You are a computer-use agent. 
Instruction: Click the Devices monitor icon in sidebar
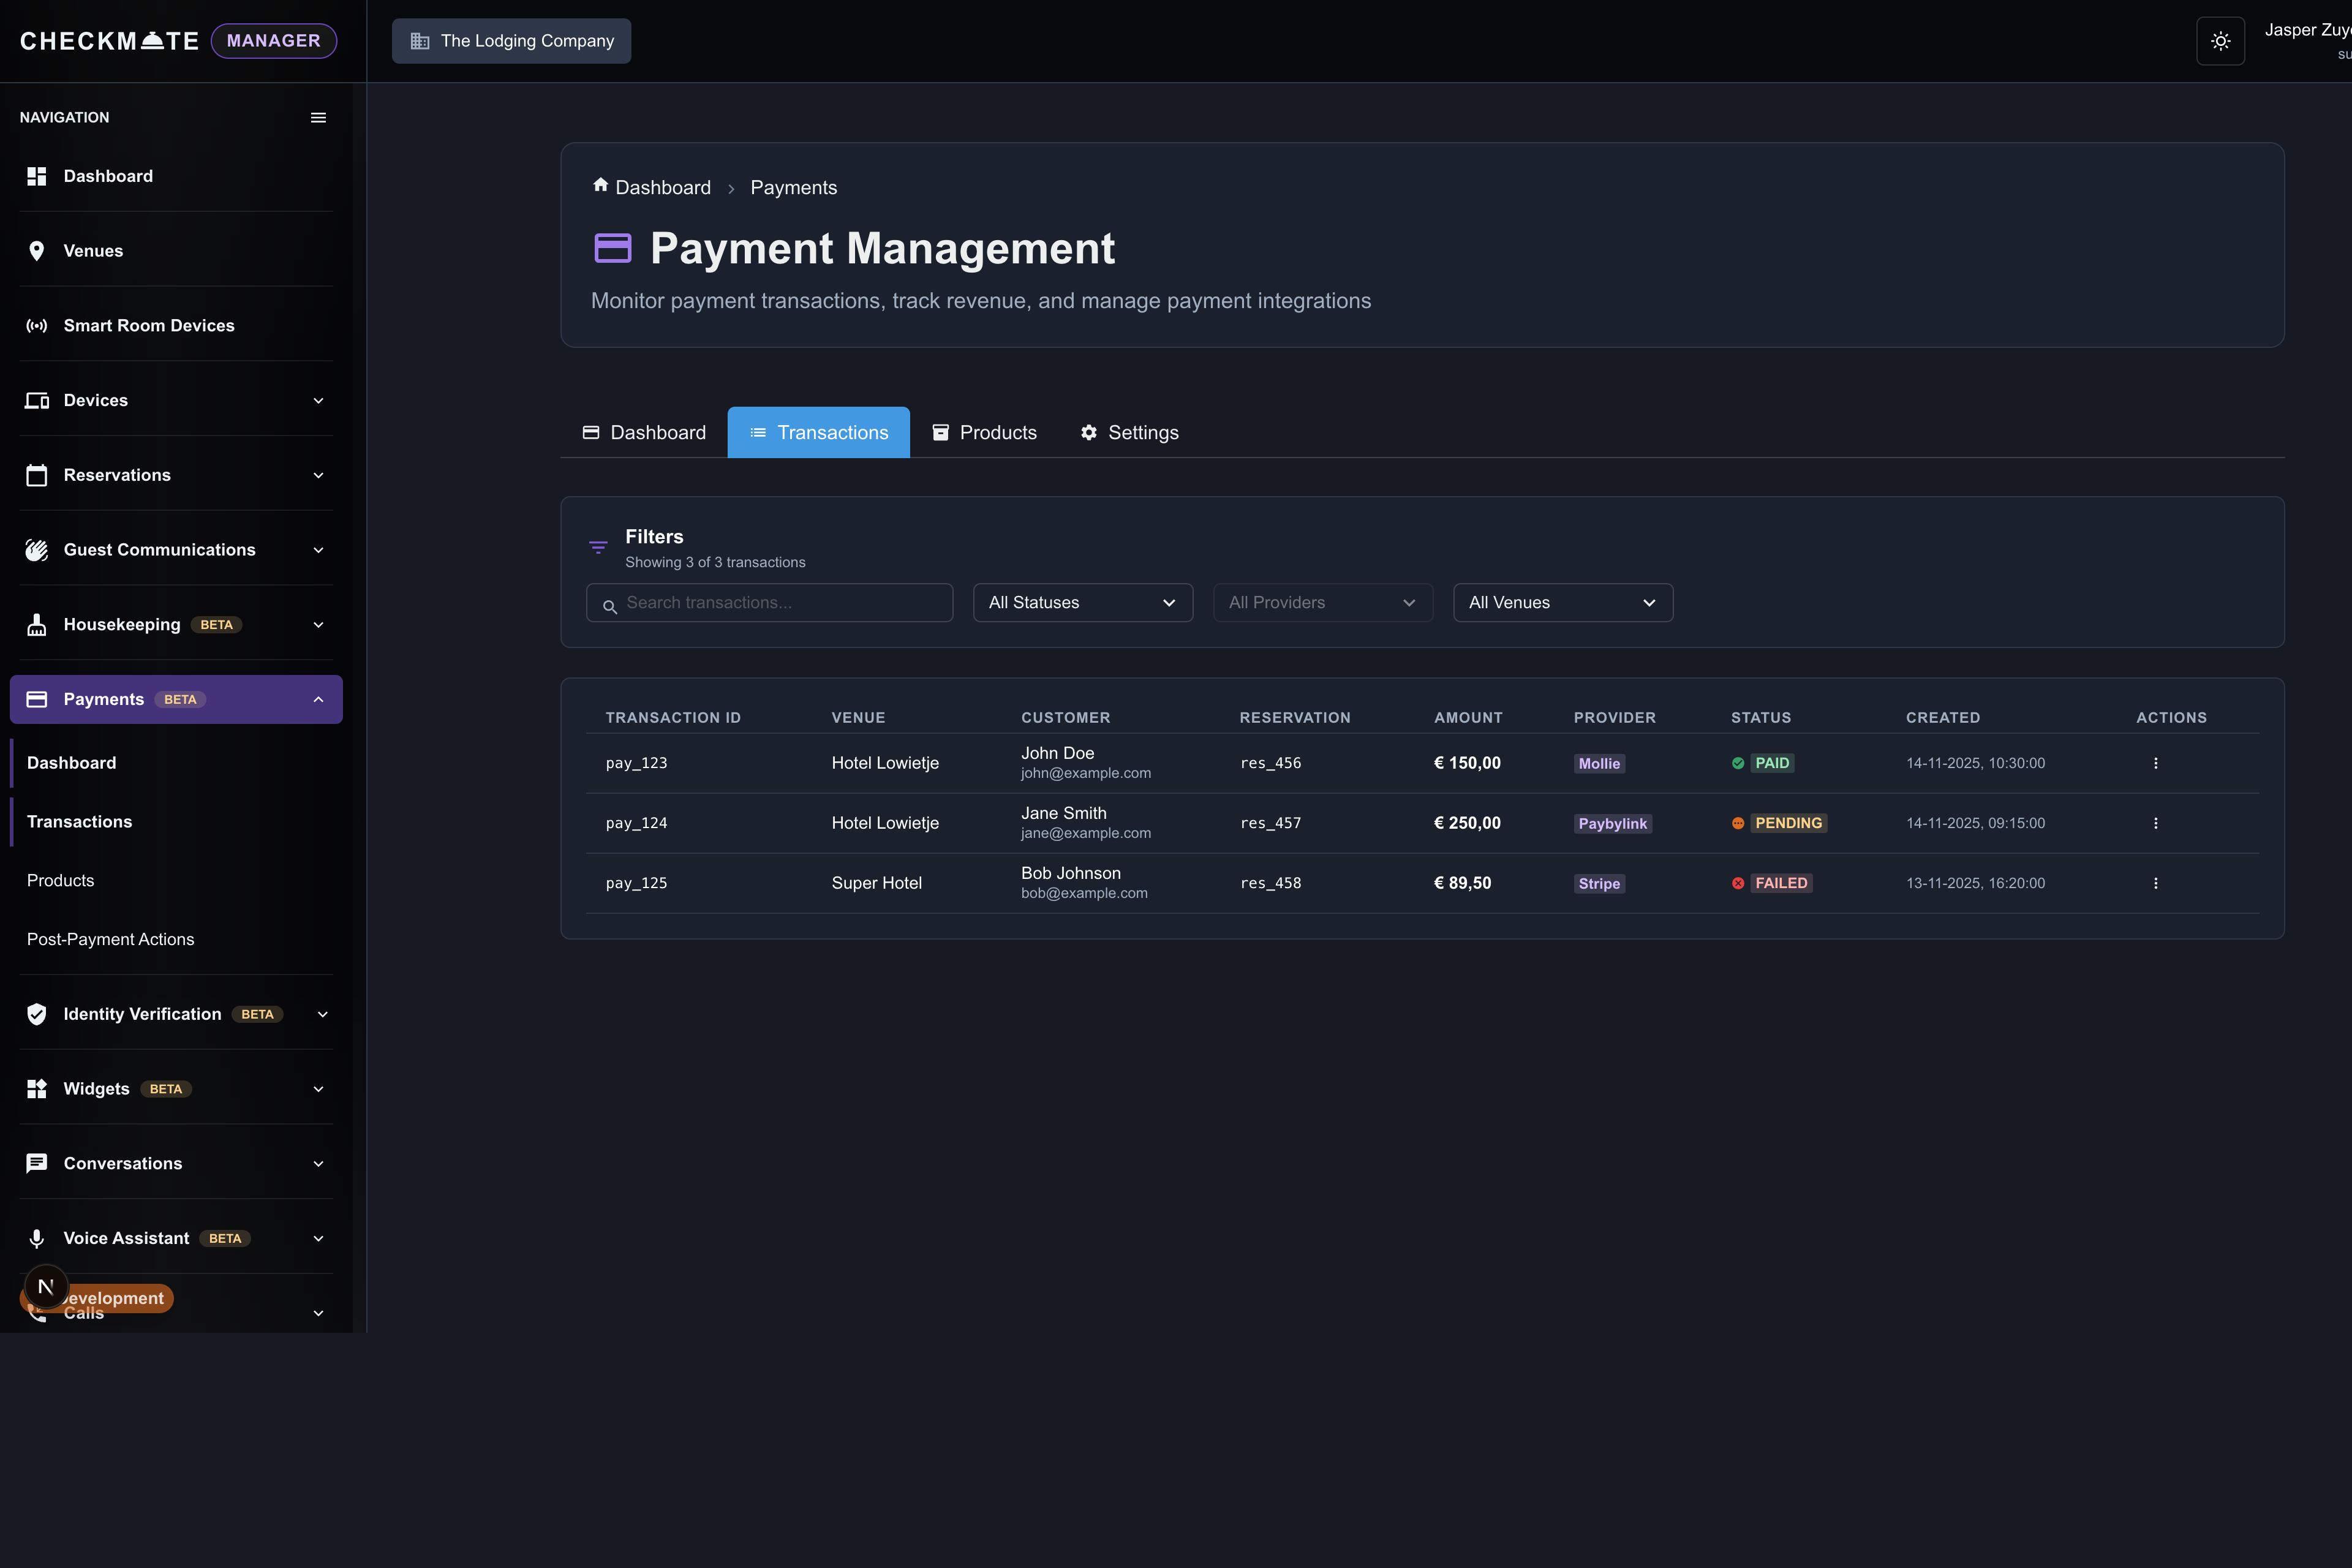37,400
